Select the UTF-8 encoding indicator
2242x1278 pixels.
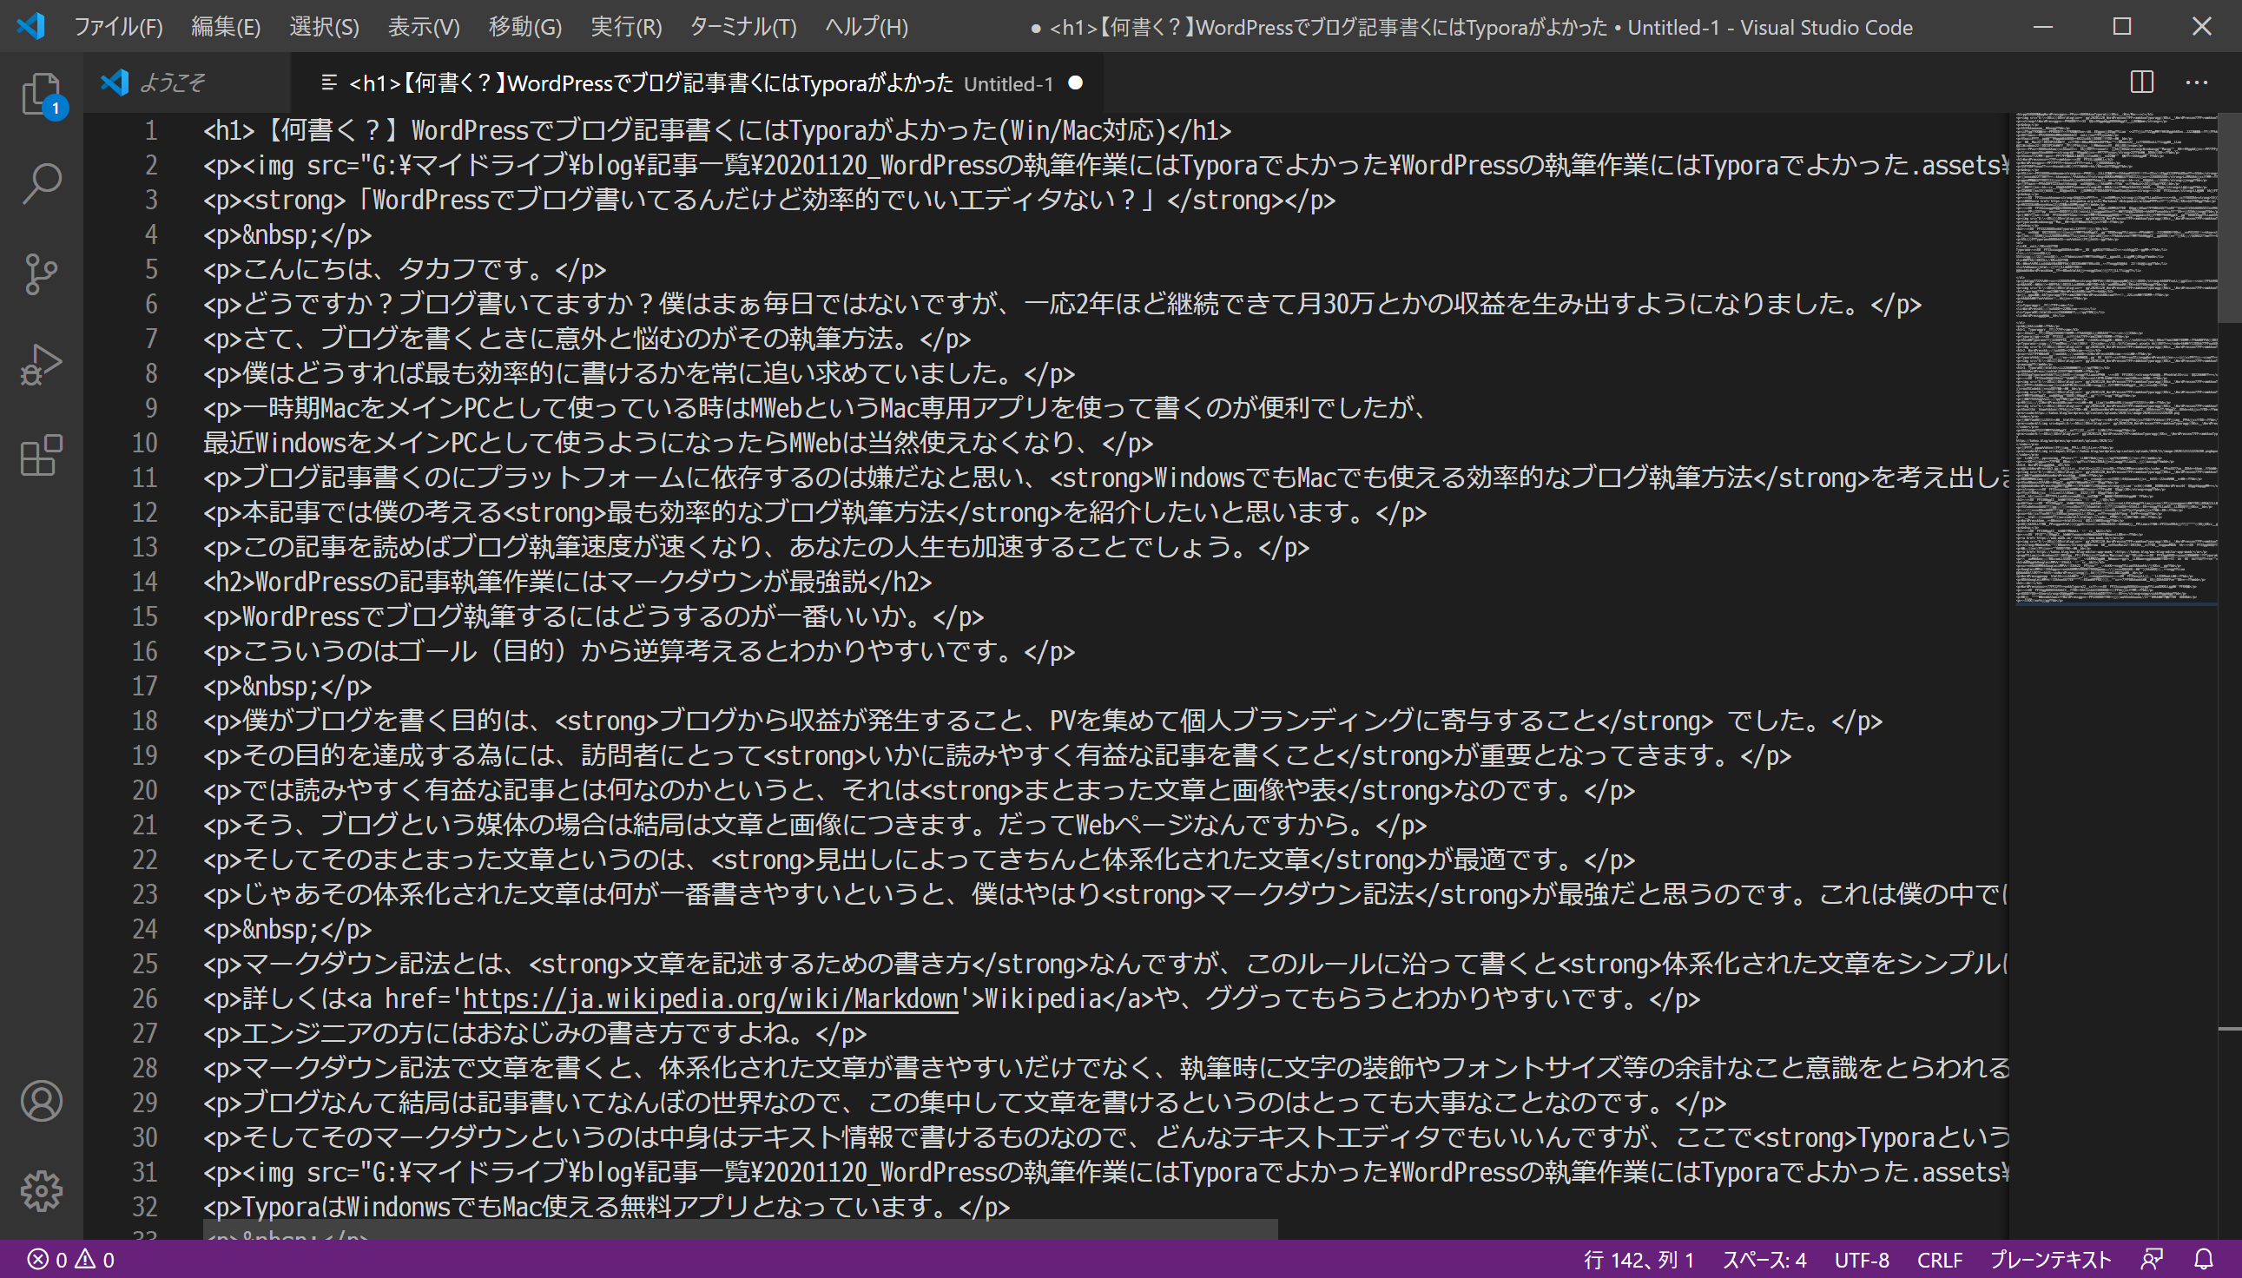pos(1861,1260)
